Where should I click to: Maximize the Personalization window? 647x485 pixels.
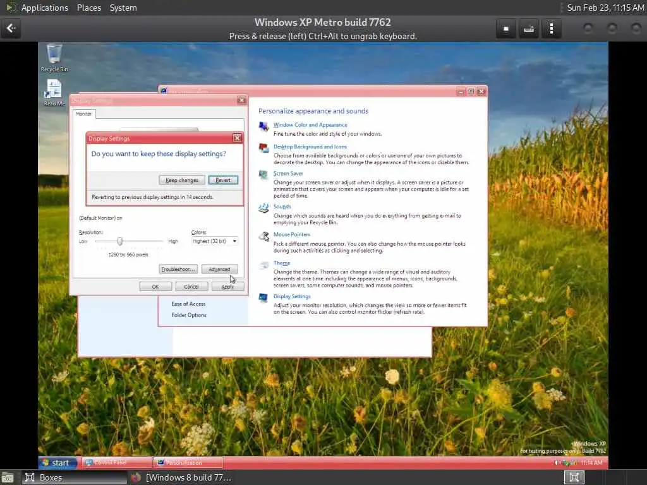(x=471, y=92)
